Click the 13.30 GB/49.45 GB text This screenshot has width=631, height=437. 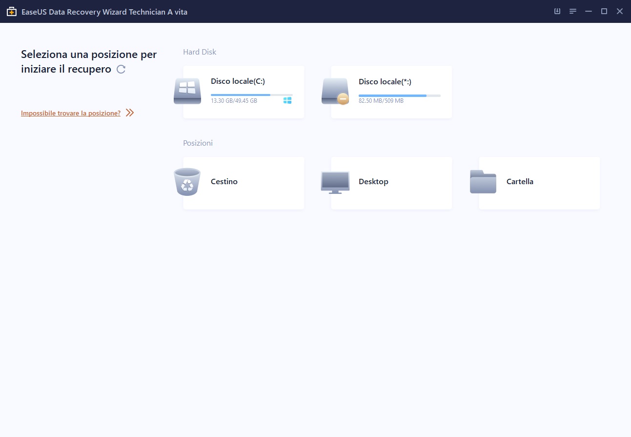click(x=234, y=101)
